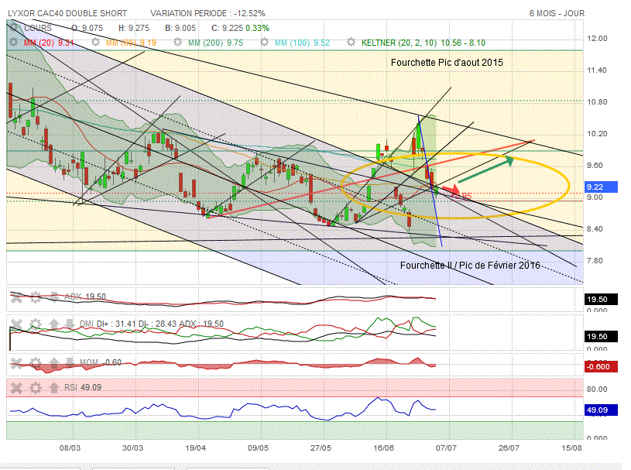Click the 08/03 date on time axis
The height and width of the screenshot is (470, 631).
click(x=70, y=448)
